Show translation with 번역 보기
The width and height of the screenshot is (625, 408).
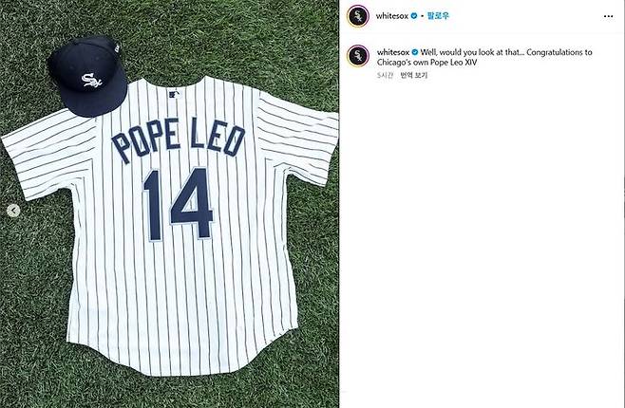[x=414, y=75]
